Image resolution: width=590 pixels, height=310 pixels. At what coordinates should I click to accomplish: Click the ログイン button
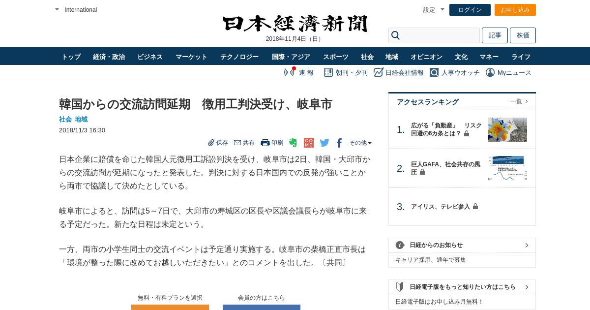pos(470,10)
